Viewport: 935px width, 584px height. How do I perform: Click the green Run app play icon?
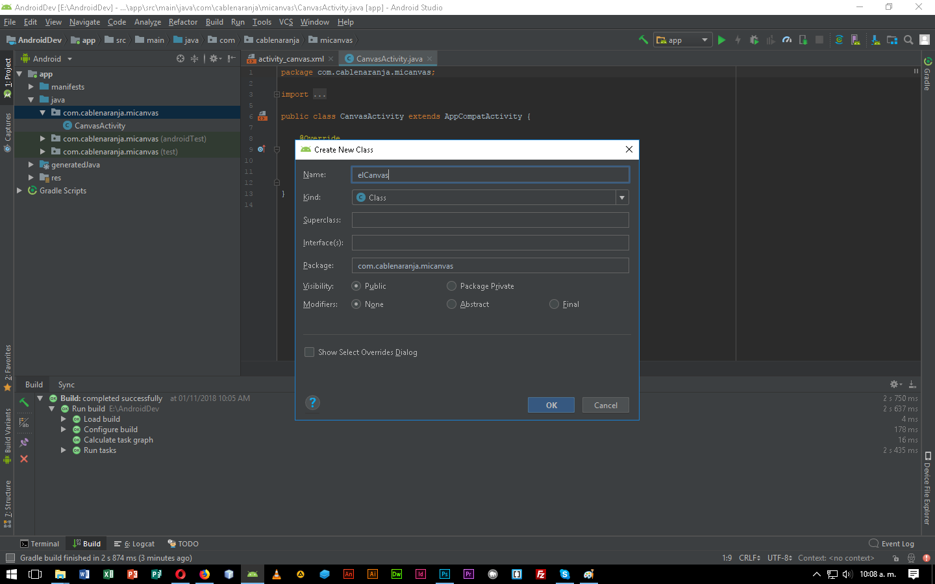(721, 40)
